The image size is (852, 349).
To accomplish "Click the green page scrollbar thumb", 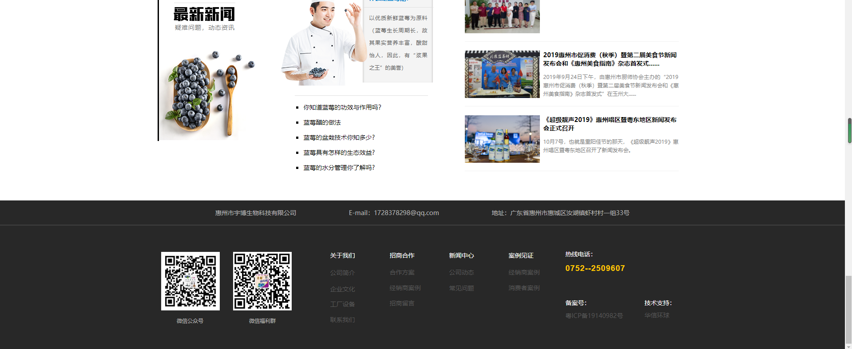I will (849, 131).
